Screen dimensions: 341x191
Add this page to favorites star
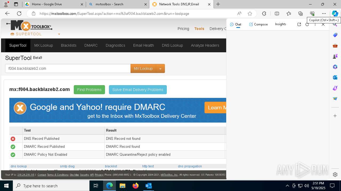tap(250, 14)
